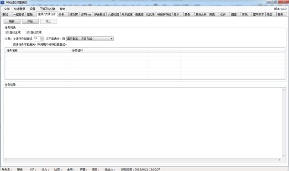The width and height of the screenshot is (289, 171).
Task: Open the 世界Boss tab
Action: [x=86, y=15]
